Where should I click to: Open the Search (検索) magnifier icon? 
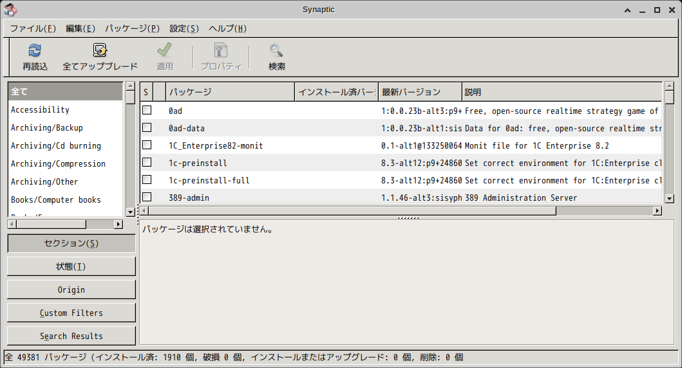[276, 50]
